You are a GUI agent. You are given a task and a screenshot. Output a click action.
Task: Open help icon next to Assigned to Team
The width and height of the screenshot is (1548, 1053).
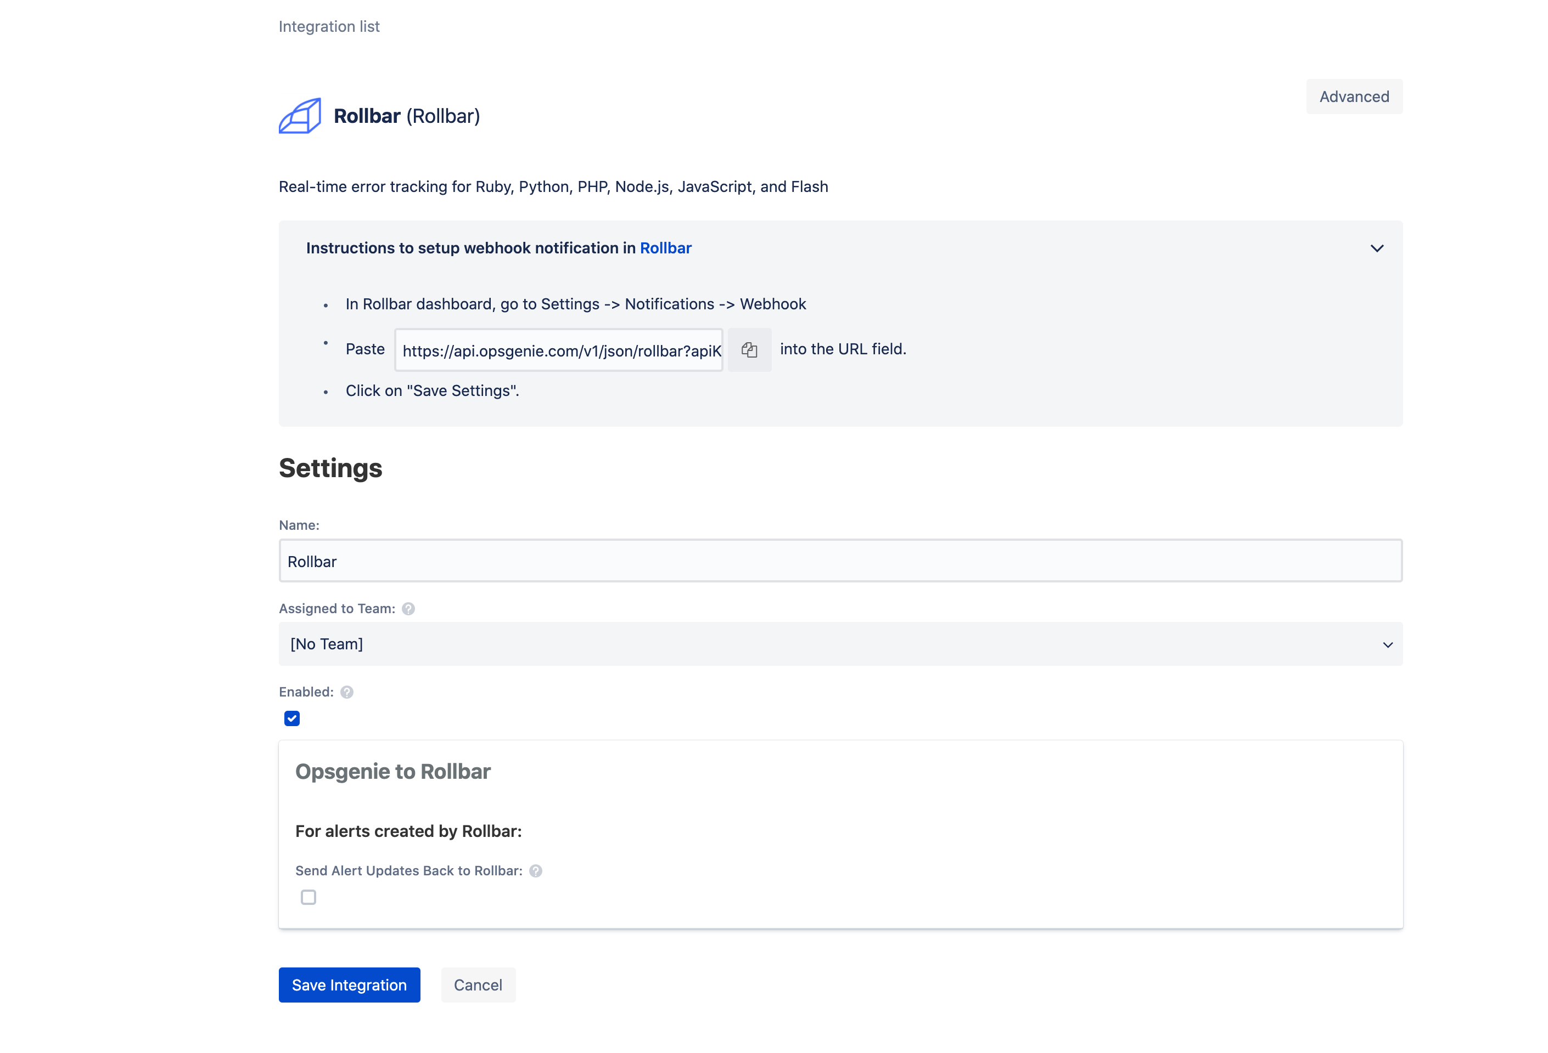408,608
